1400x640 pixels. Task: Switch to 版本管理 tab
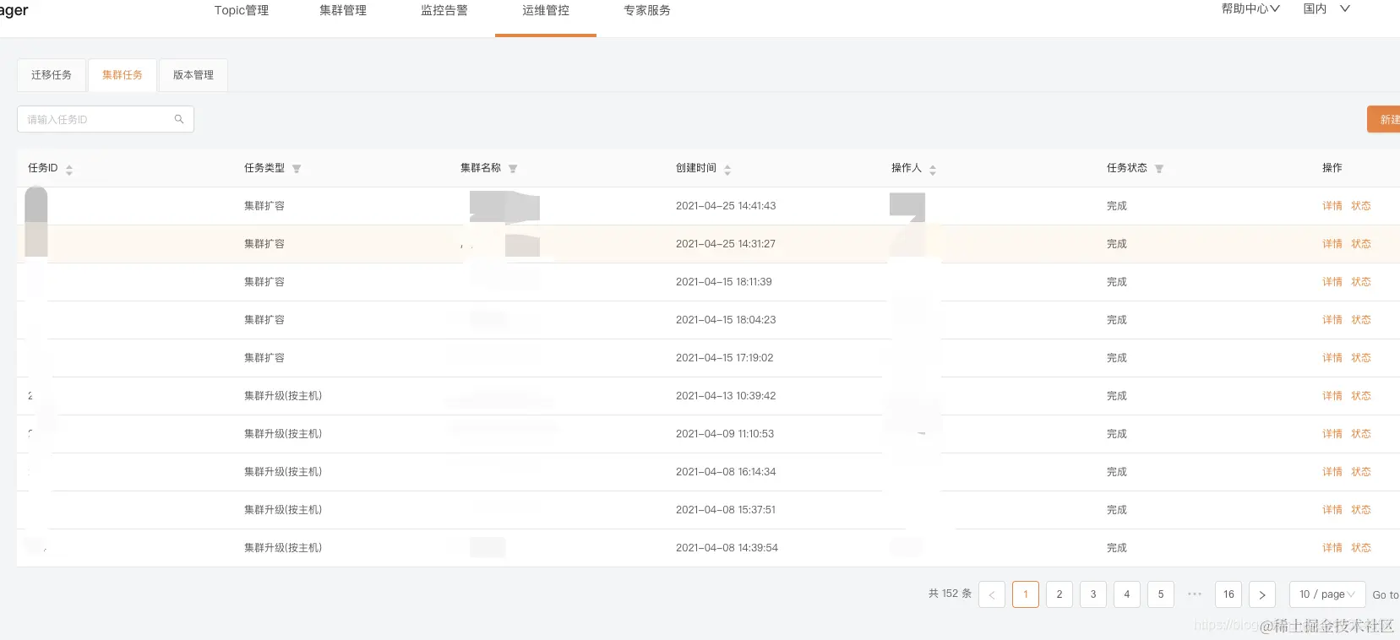[x=193, y=75]
